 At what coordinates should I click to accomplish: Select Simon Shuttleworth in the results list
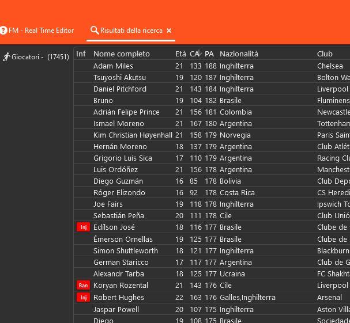[x=125, y=250]
